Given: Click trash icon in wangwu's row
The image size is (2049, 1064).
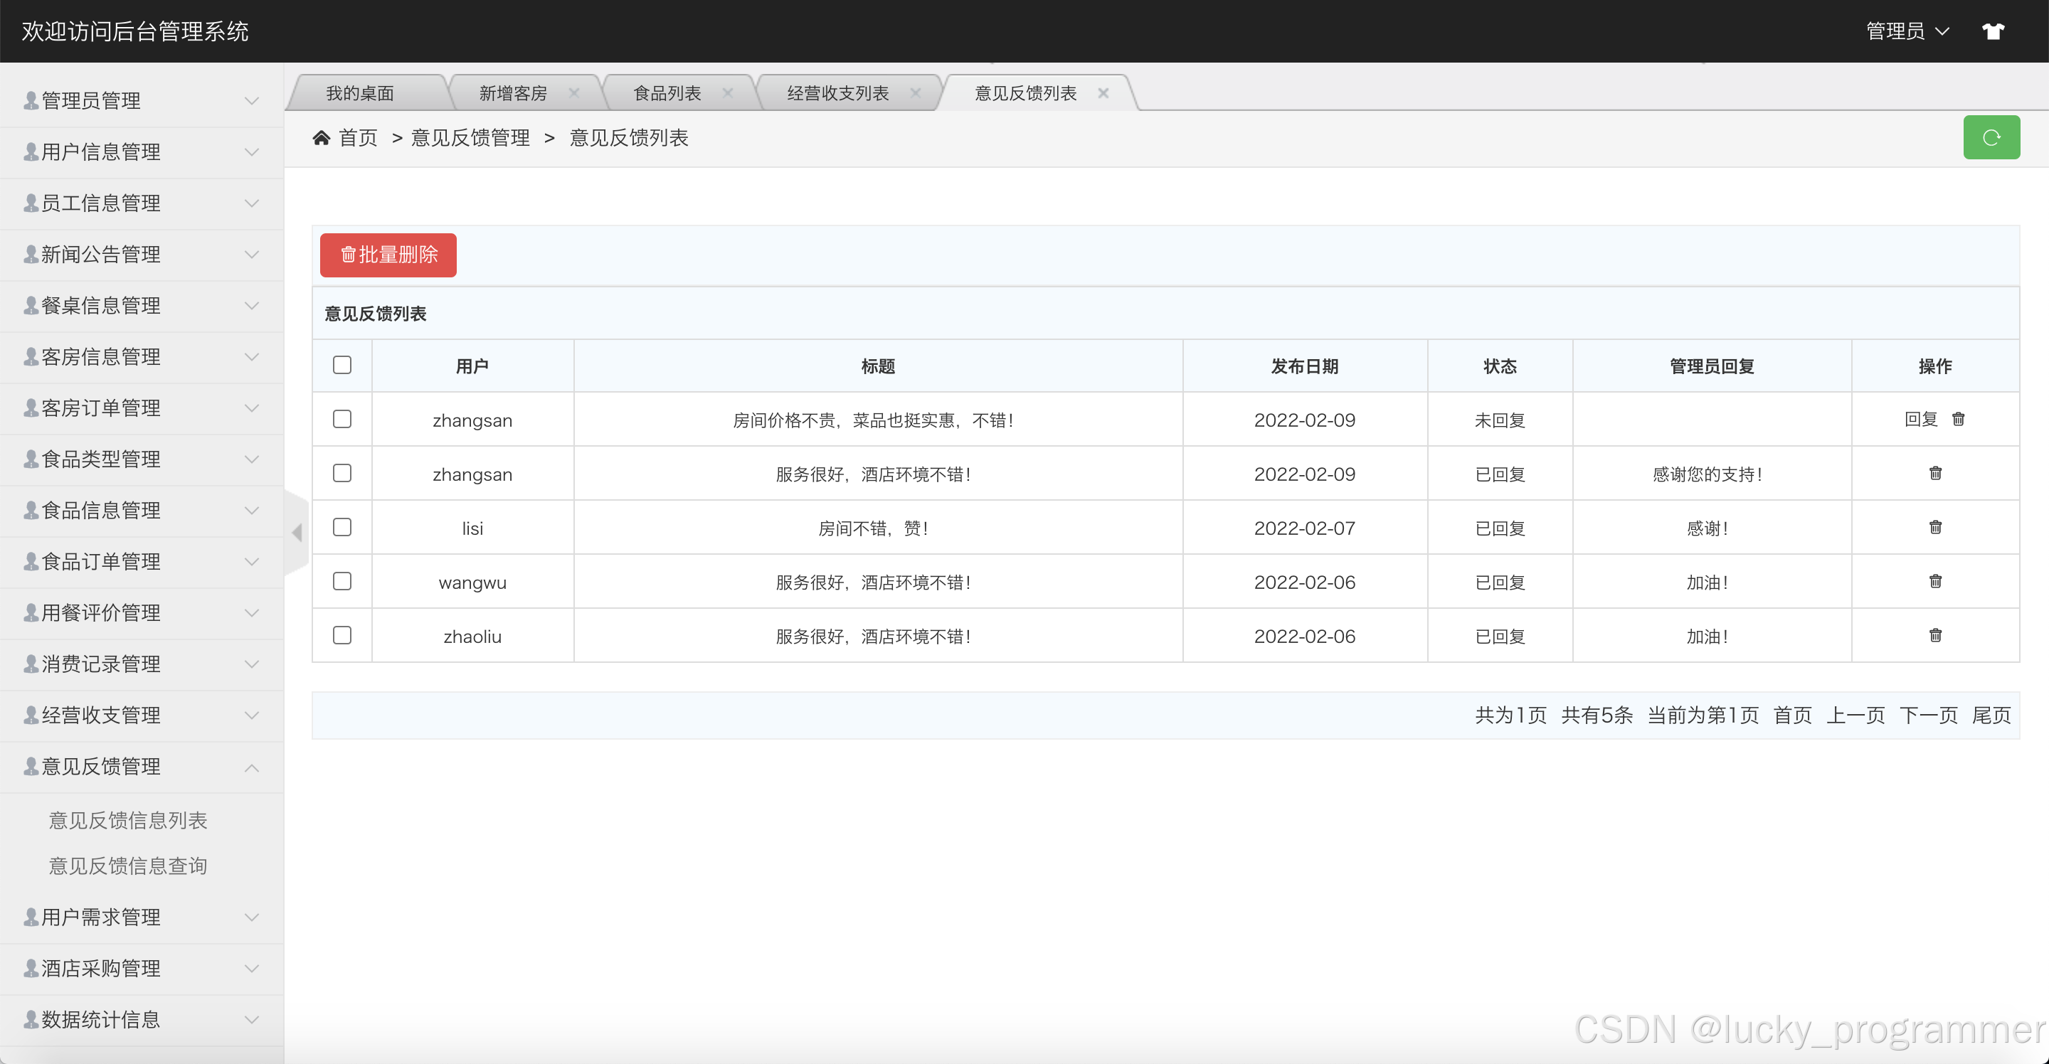Looking at the screenshot, I should [1935, 581].
